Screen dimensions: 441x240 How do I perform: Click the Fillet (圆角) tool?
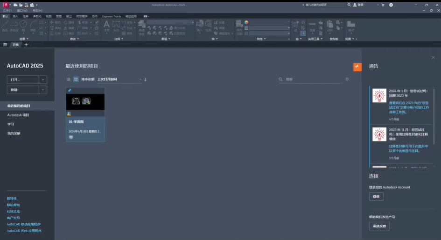tap(83, 28)
